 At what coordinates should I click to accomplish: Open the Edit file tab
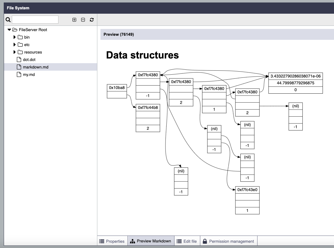(x=187, y=241)
